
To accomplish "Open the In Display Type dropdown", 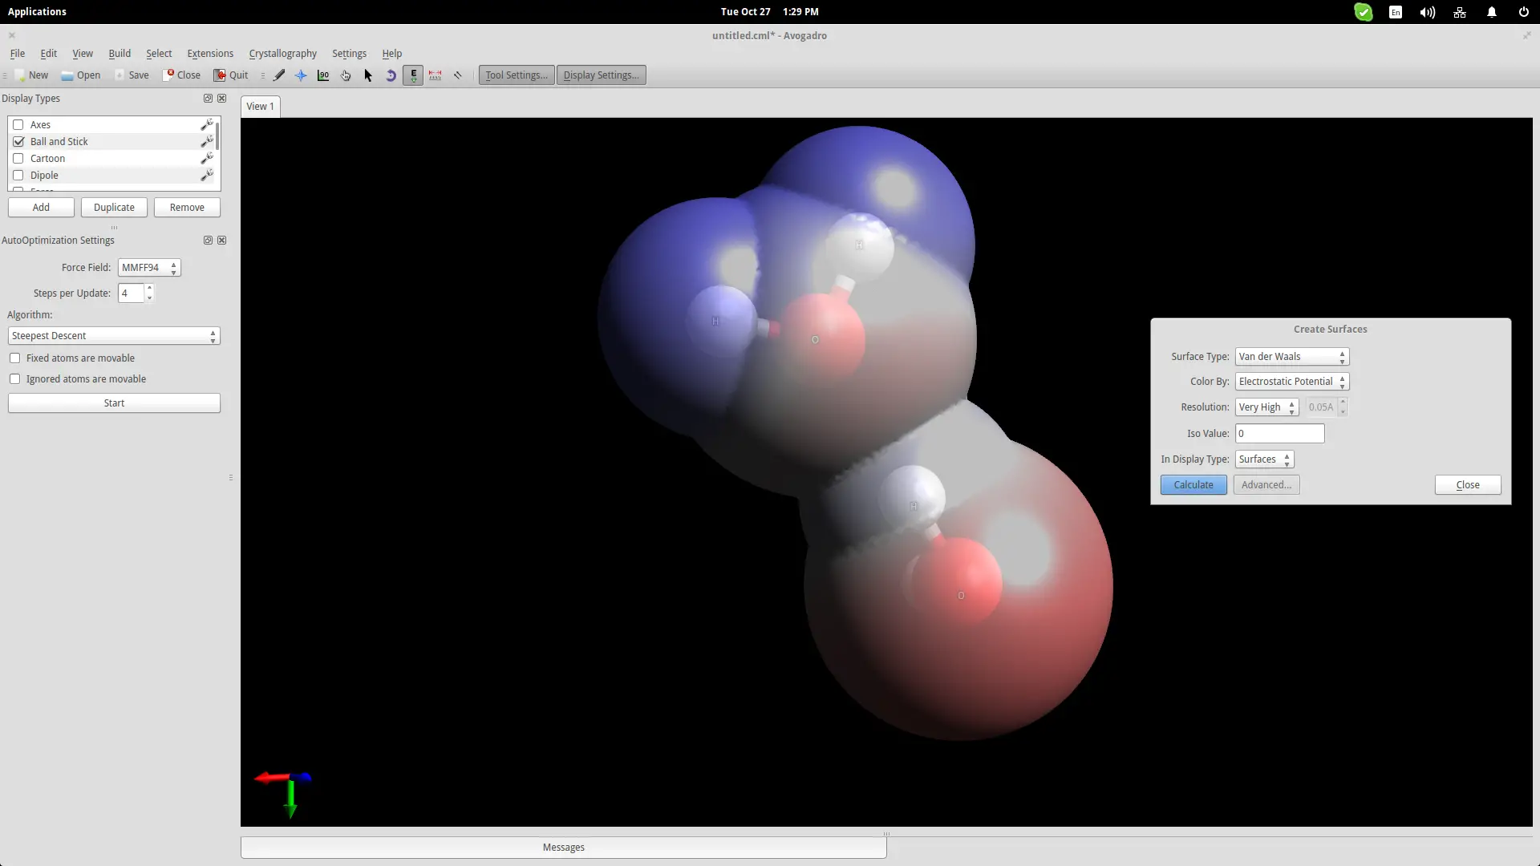I will tap(1265, 459).
